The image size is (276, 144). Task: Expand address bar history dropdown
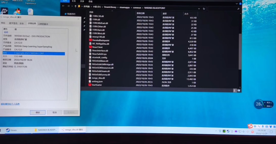[199, 9]
